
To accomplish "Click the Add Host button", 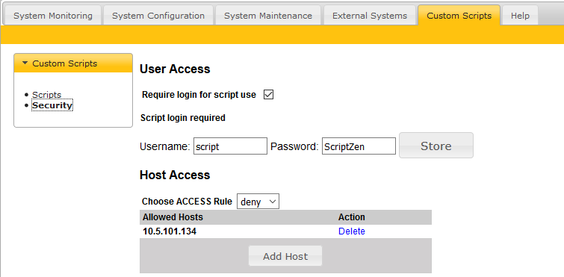I will point(285,256).
